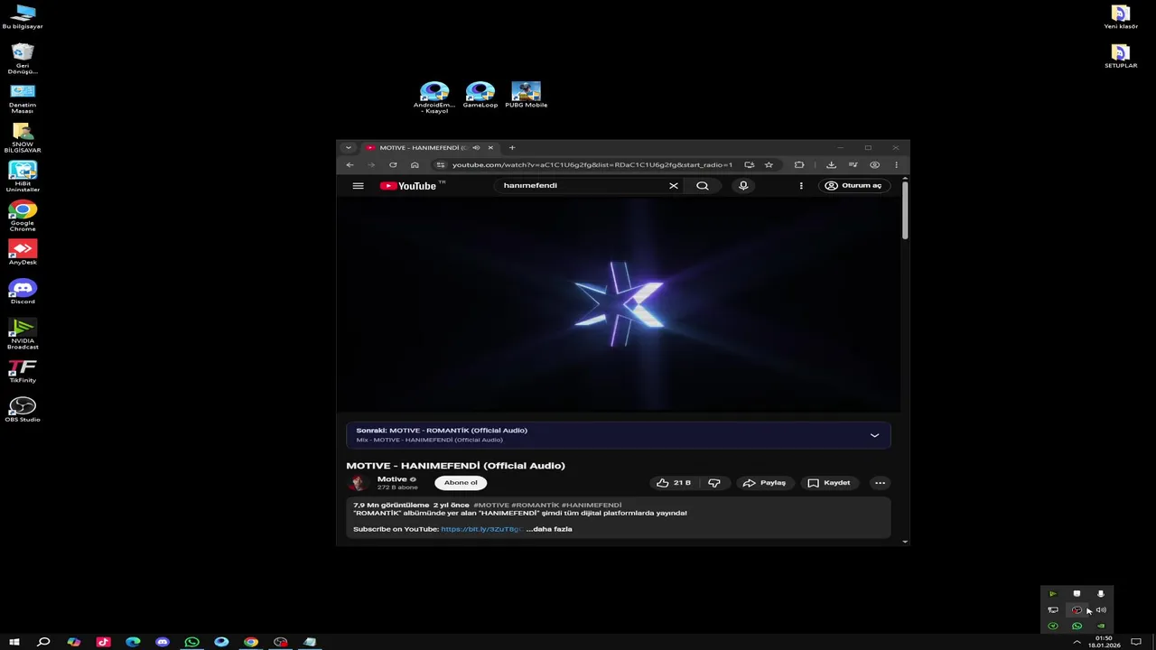Open Chrome extensions puzzle icon
The image size is (1156, 650).
pos(798,165)
